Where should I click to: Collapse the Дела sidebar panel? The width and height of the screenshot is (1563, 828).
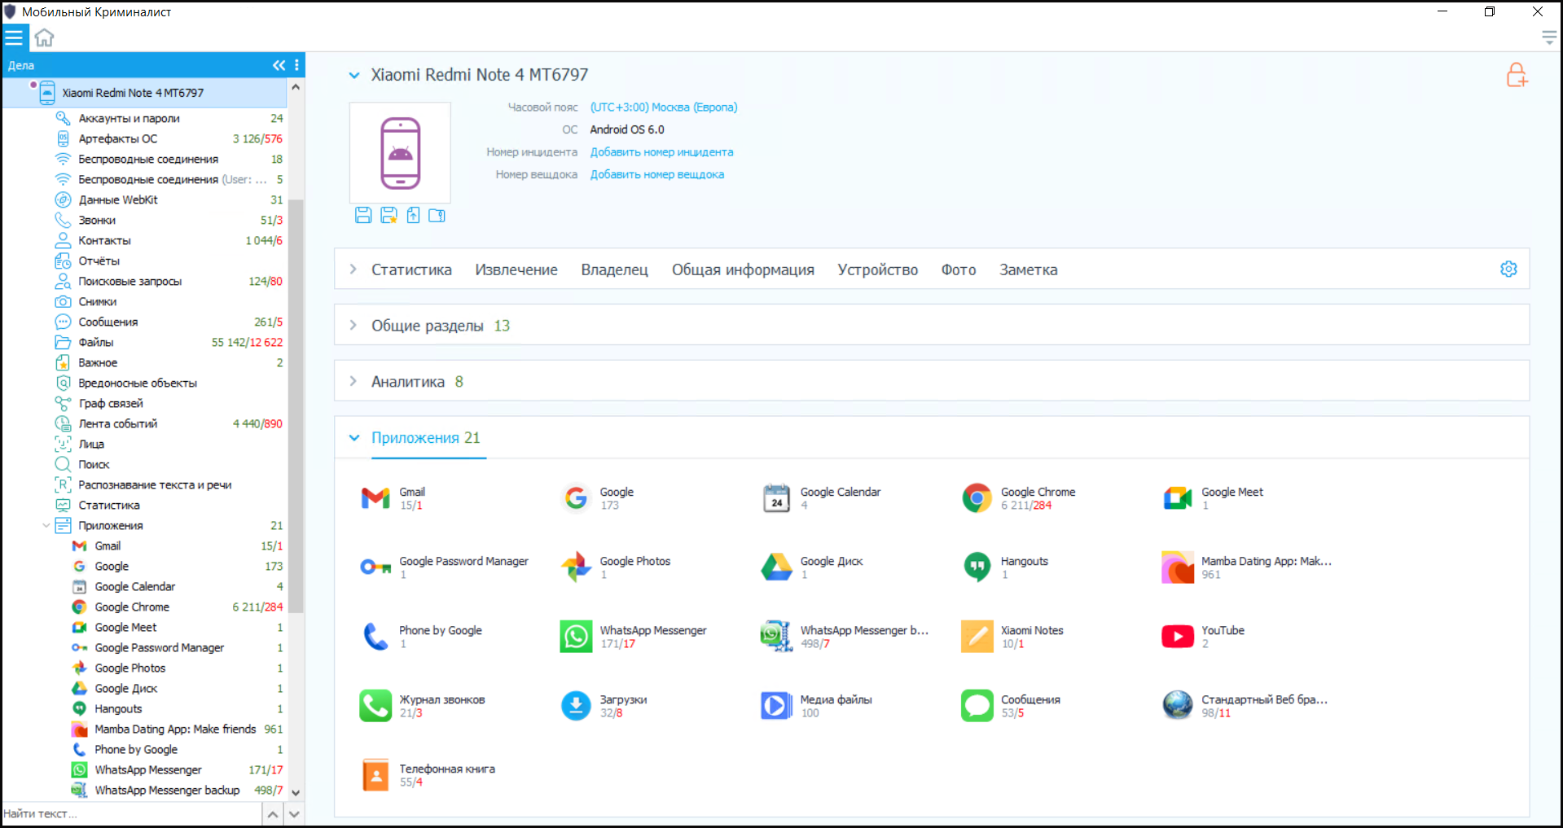pyautogui.click(x=279, y=65)
